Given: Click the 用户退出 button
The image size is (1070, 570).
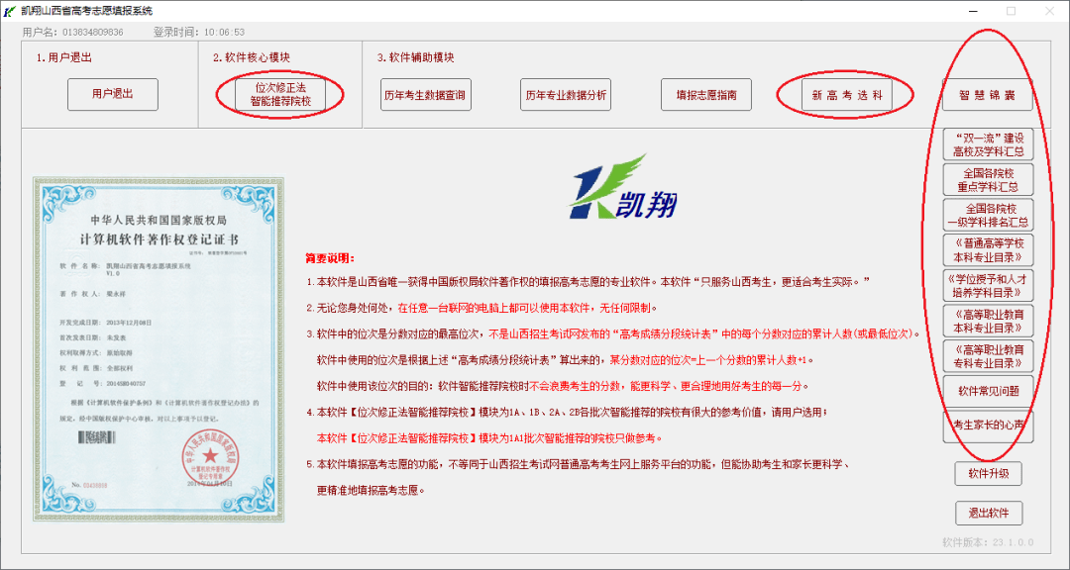Looking at the screenshot, I should click(x=113, y=95).
